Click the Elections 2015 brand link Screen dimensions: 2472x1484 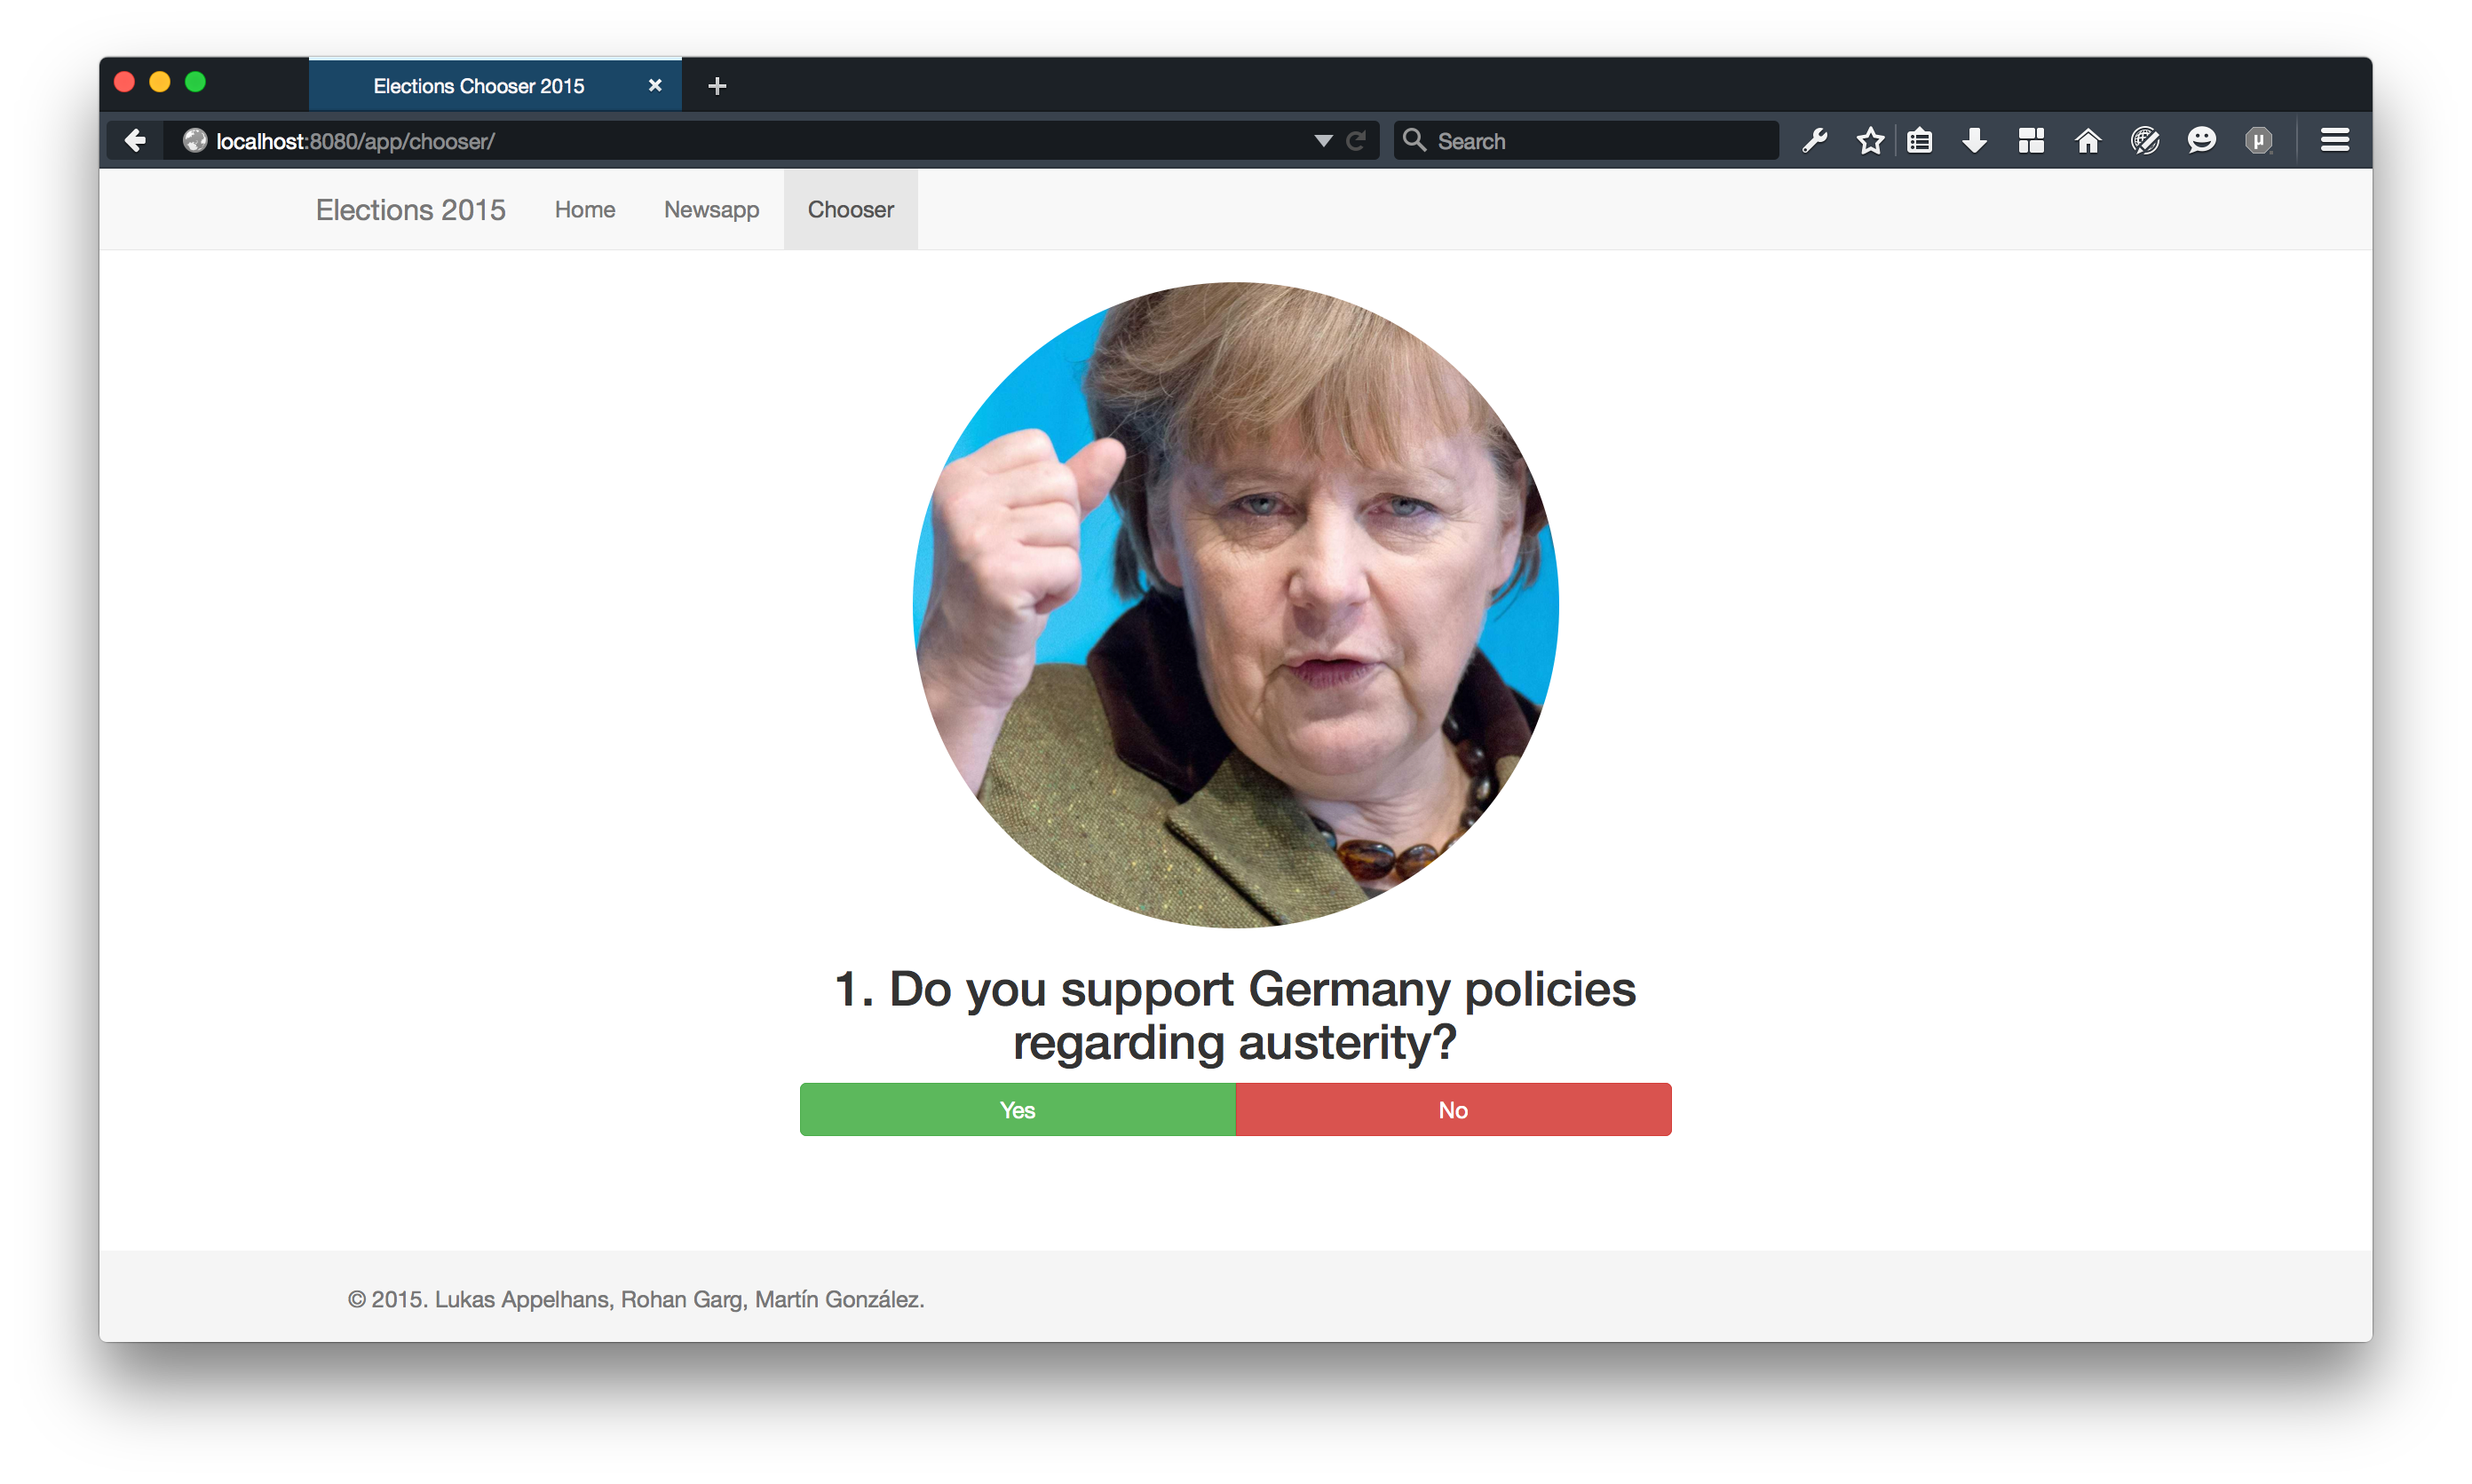(x=410, y=210)
